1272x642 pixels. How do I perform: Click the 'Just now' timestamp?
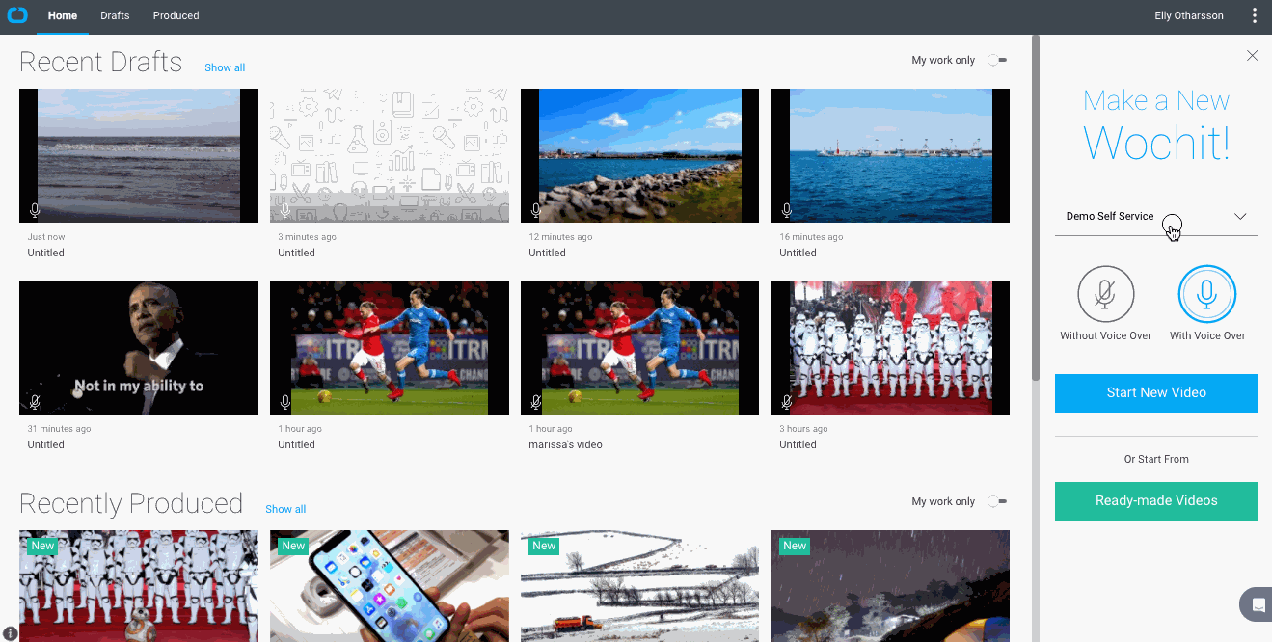tap(46, 237)
